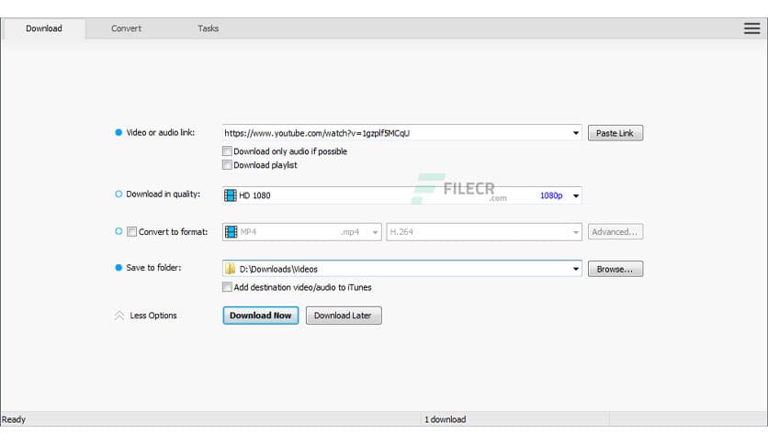
Task: Click the blue bullet beside Video or audio link
Action: pyautogui.click(x=118, y=132)
